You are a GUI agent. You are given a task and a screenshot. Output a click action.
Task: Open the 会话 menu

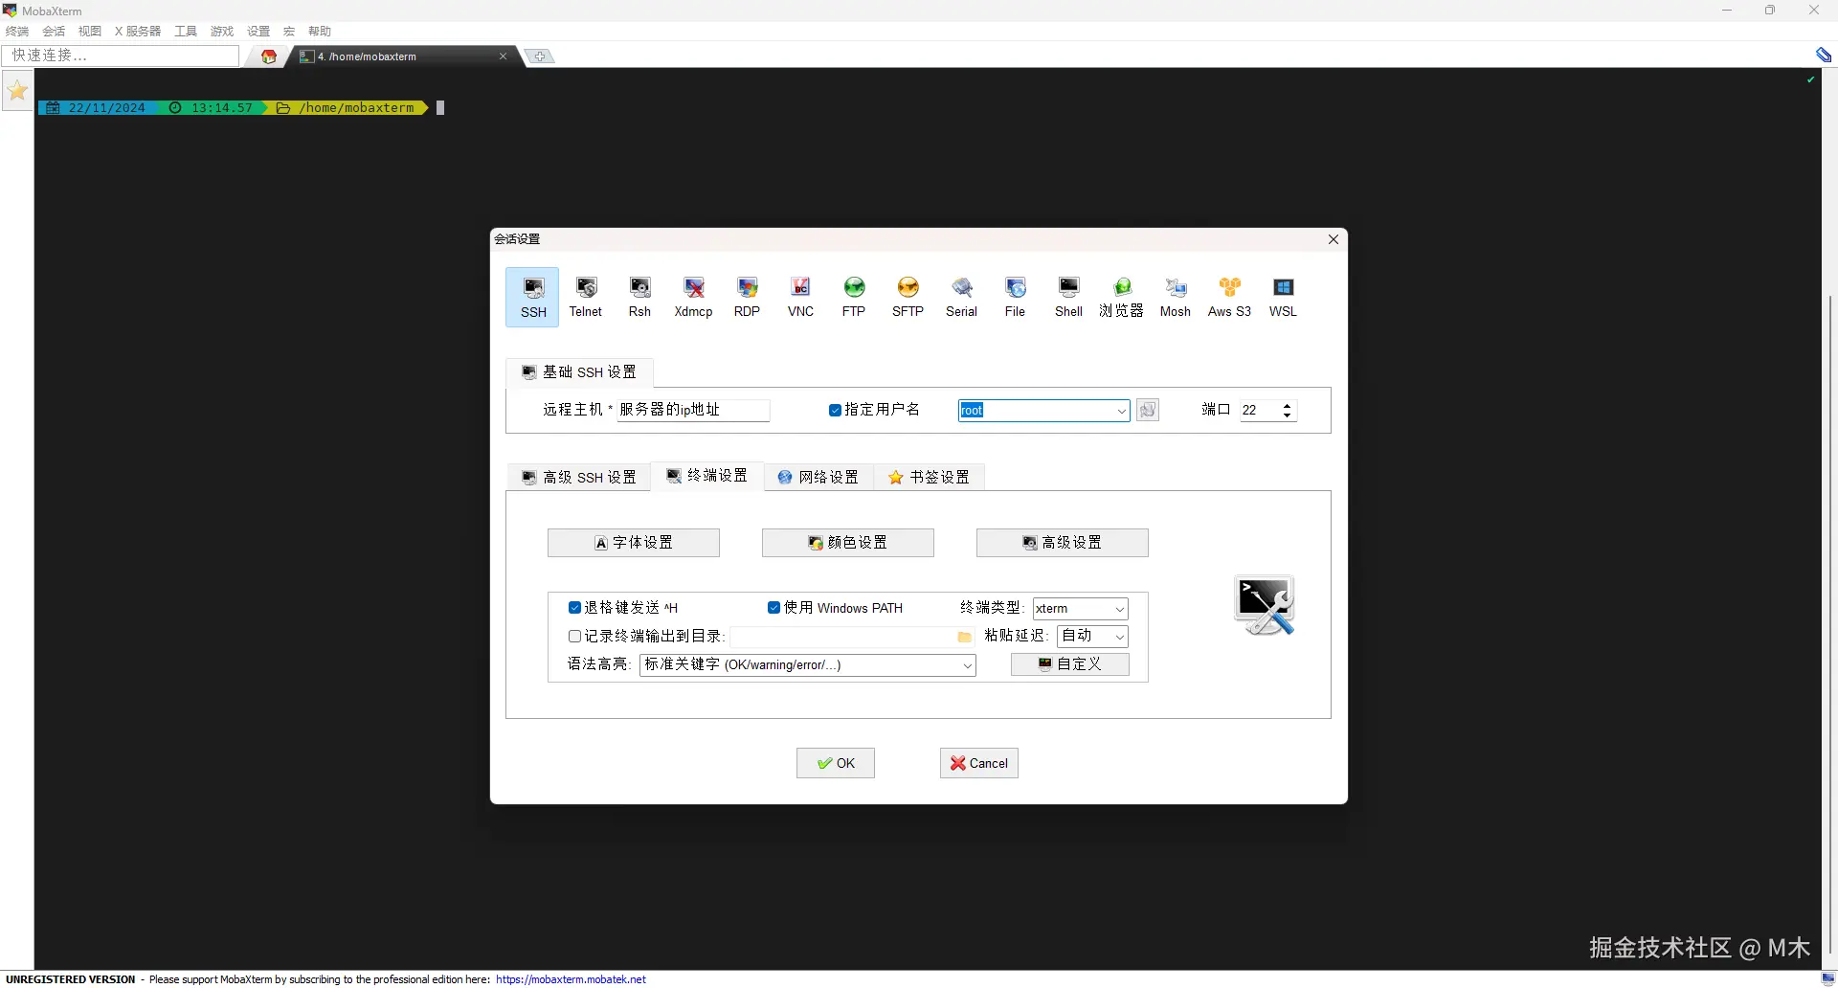(x=54, y=32)
